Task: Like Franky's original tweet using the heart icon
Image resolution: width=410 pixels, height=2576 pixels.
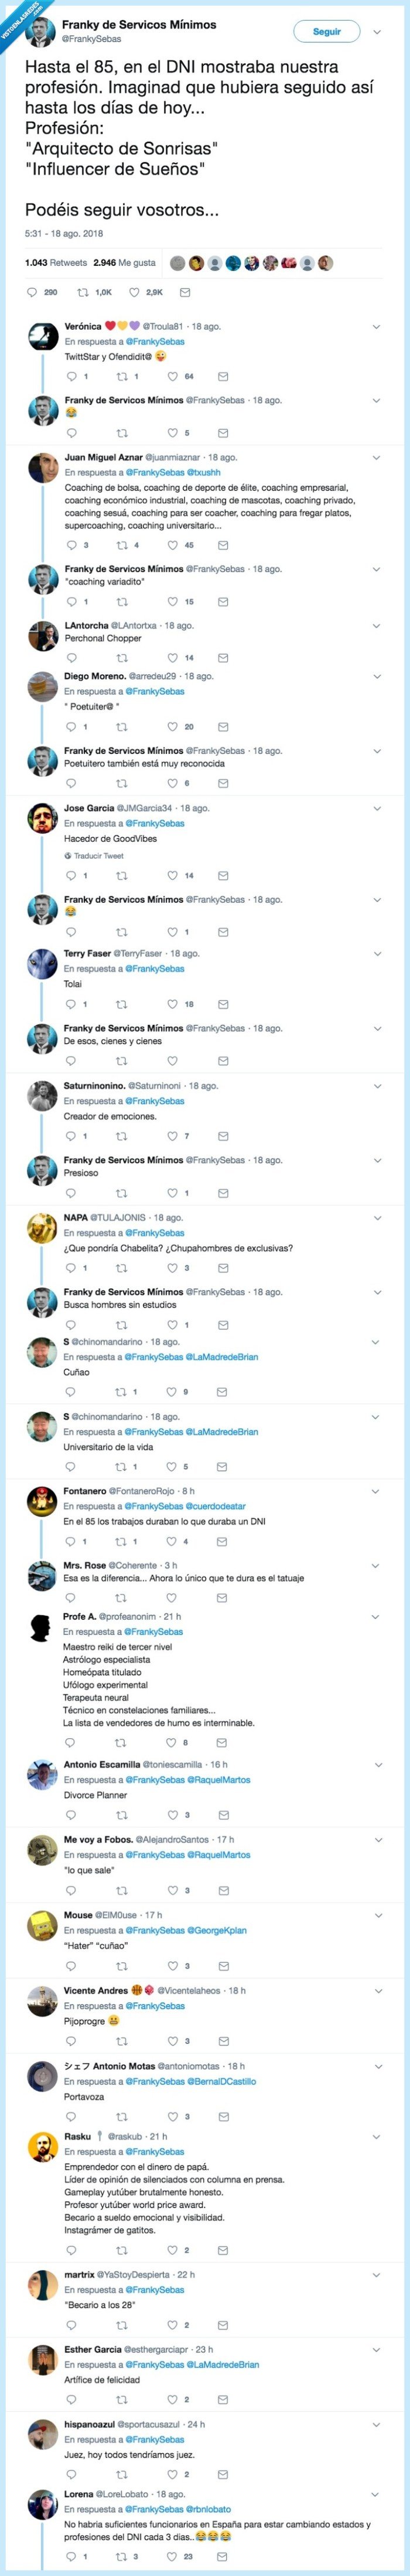Action: click(131, 292)
